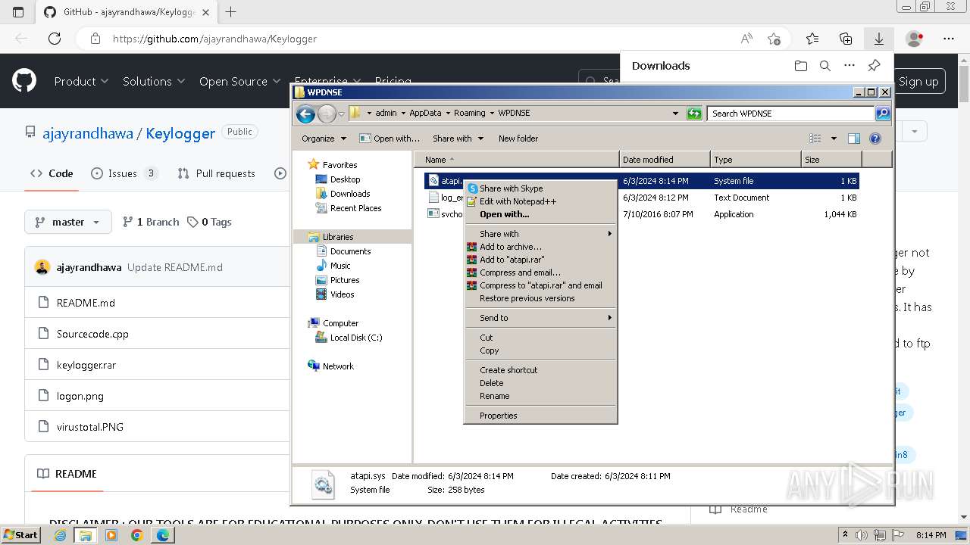Select Properties in the context menu
Image resolution: width=970 pixels, height=545 pixels.
540,416
